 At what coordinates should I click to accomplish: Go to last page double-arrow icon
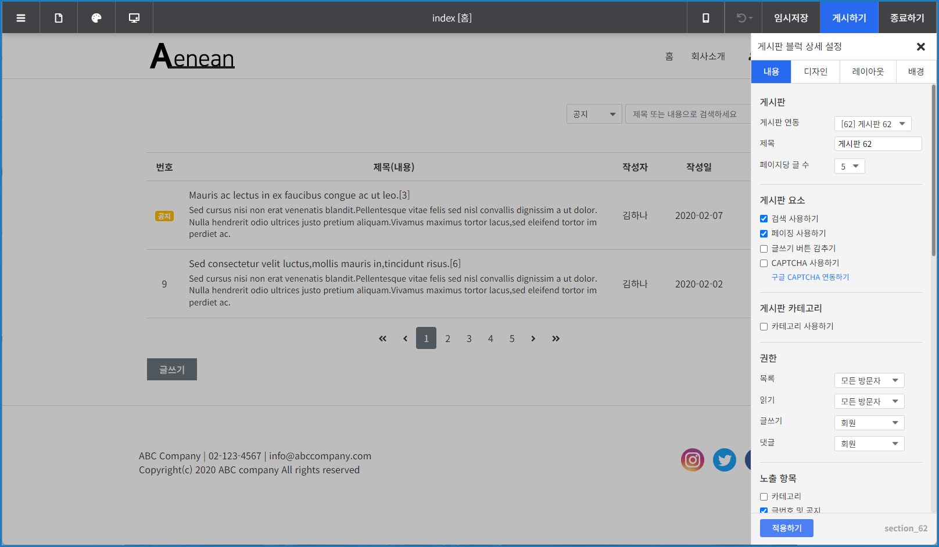(x=555, y=339)
